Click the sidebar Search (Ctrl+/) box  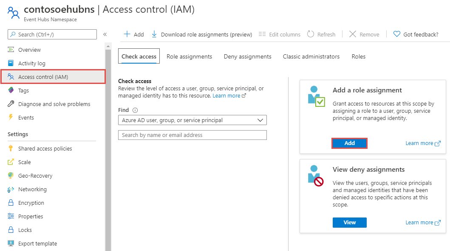click(x=52, y=34)
